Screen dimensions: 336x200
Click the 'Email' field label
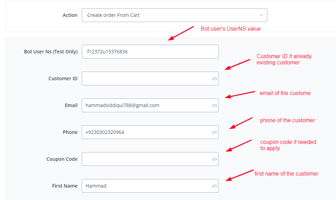(71, 105)
